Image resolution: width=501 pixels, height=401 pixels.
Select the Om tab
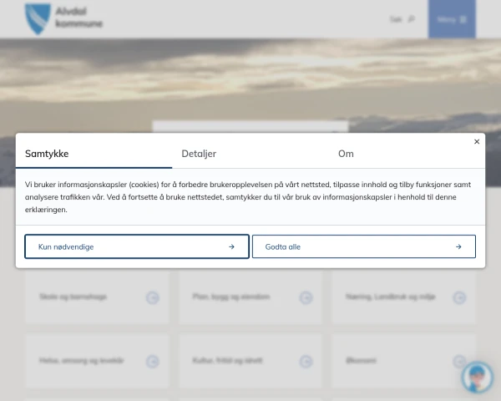pyautogui.click(x=346, y=154)
